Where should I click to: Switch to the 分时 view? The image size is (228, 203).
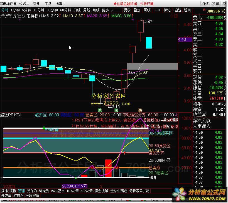tap(5, 10)
